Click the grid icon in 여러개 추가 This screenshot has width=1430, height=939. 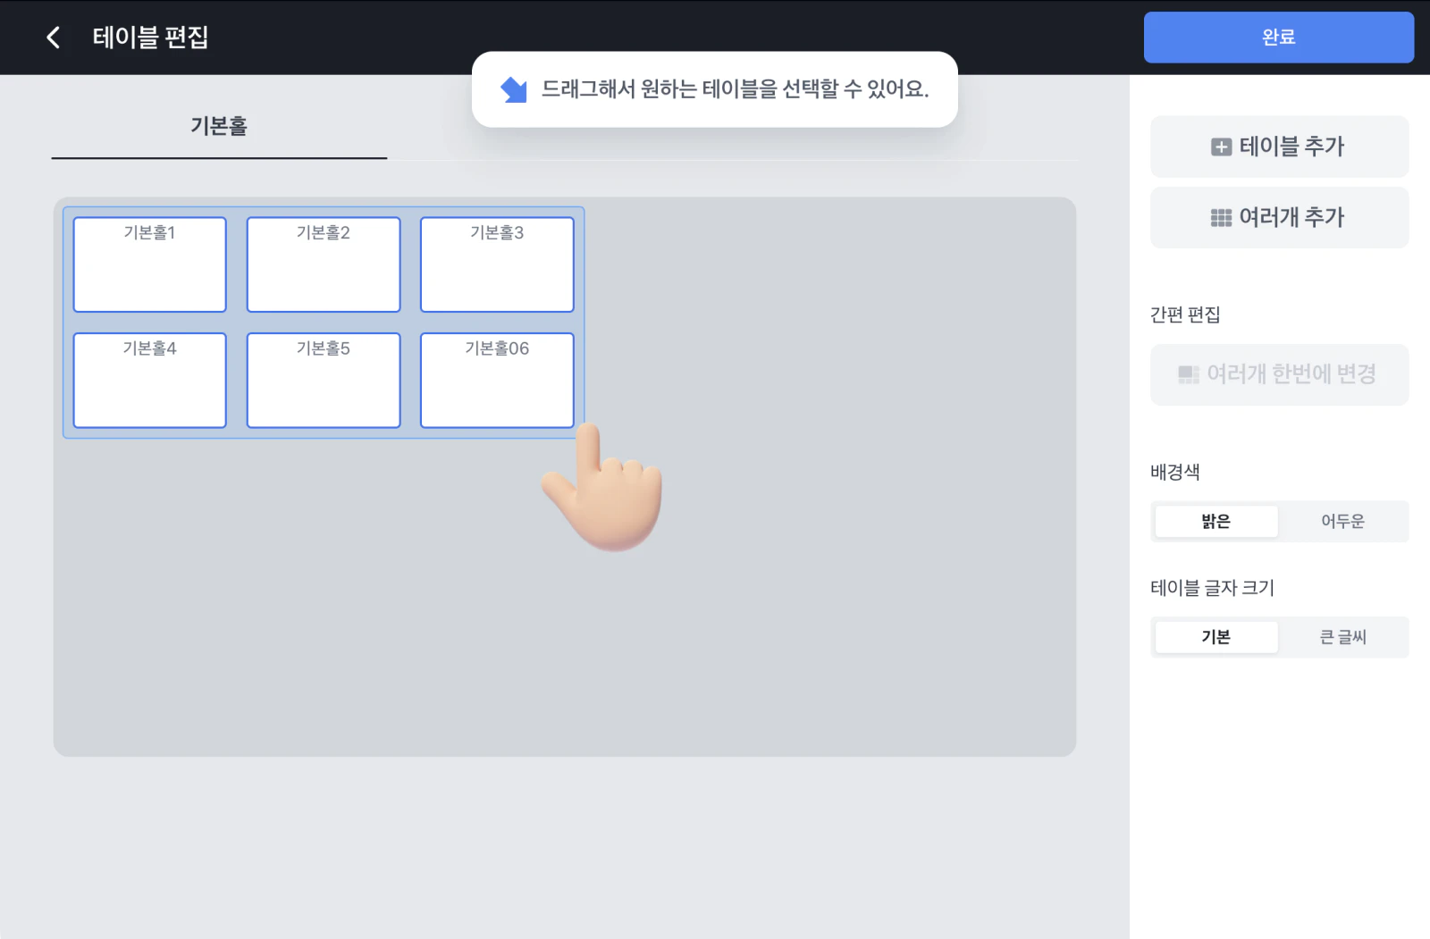[1221, 218]
